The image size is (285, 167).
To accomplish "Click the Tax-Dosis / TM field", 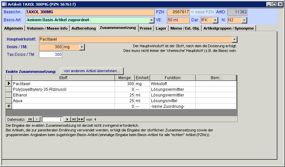I will pyautogui.click(x=51, y=55).
